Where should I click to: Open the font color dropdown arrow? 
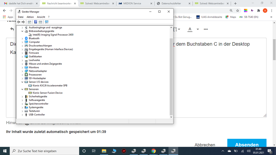coord(198,29)
